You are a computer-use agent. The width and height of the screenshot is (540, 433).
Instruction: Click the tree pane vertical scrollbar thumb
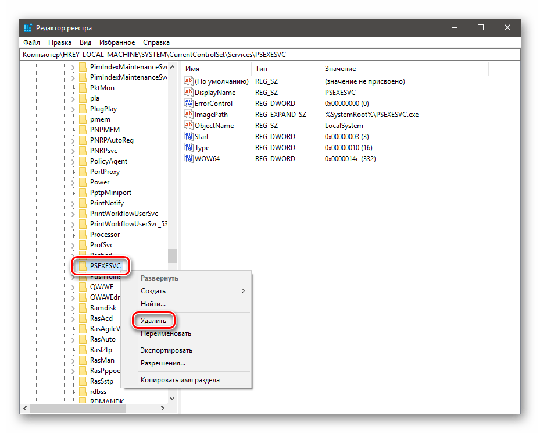pyautogui.click(x=172, y=256)
